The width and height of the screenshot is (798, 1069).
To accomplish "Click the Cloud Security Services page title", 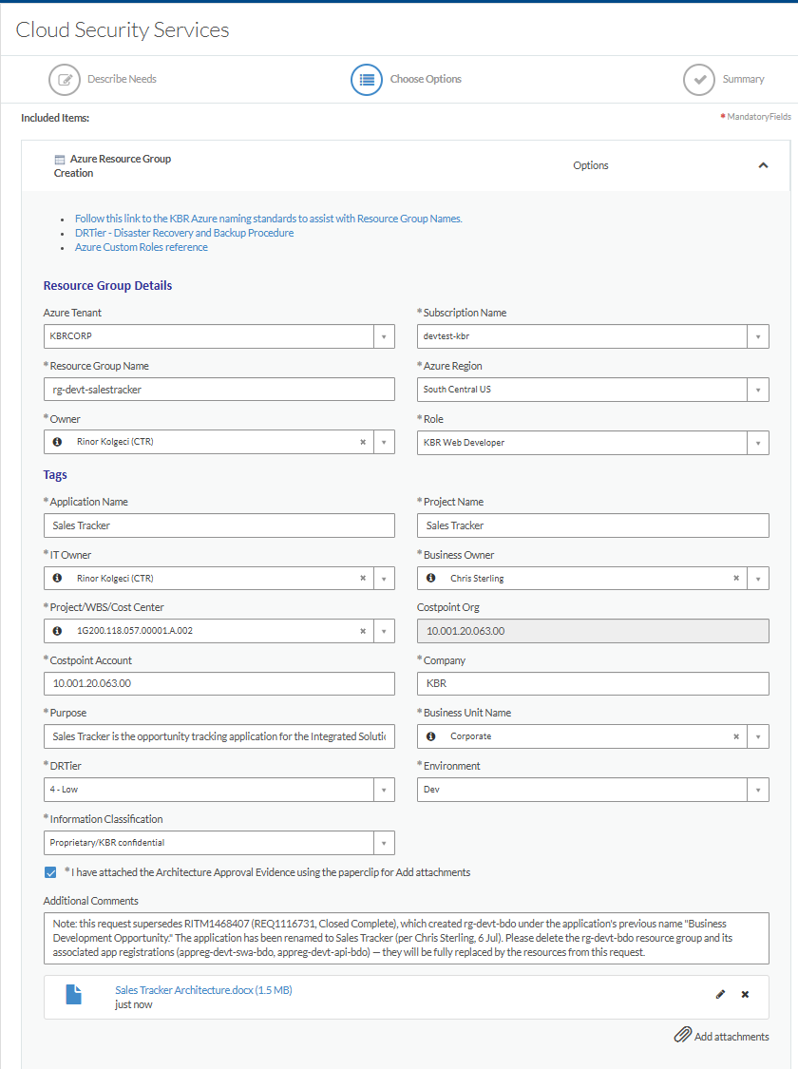I will tap(123, 30).
